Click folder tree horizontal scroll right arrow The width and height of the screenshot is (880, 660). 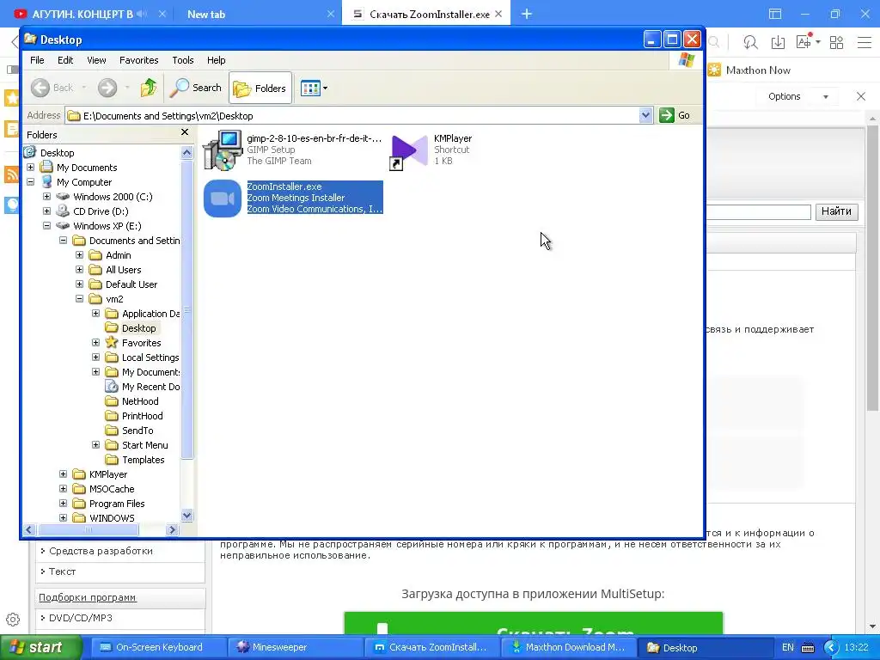(172, 529)
